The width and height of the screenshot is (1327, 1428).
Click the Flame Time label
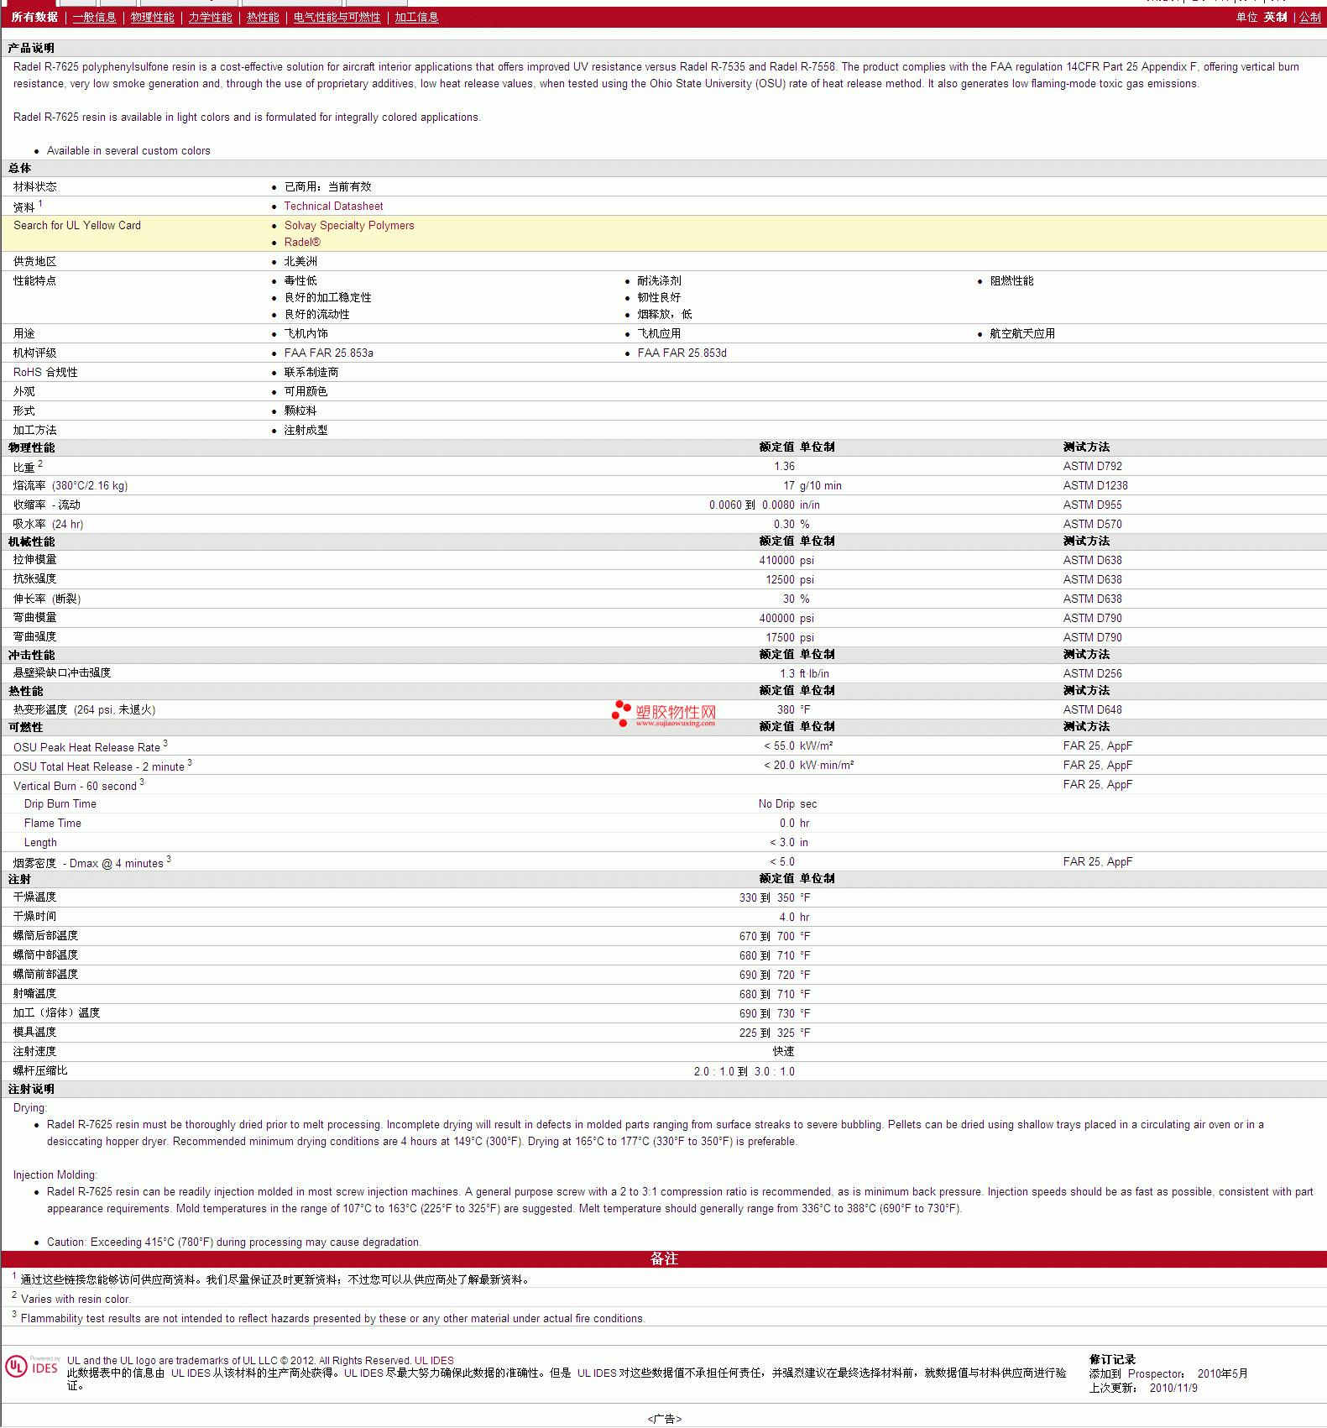[52, 823]
